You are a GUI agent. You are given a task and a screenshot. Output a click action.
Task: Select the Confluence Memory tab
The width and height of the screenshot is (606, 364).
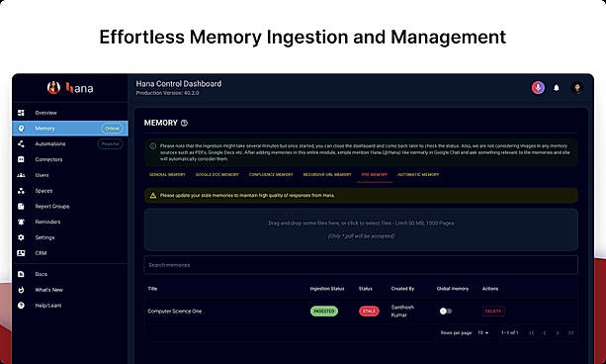pyautogui.click(x=271, y=175)
